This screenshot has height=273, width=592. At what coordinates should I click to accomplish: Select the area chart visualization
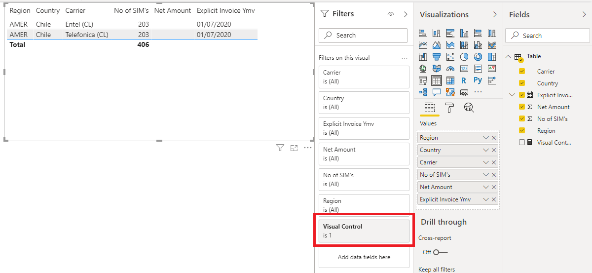pos(437,45)
